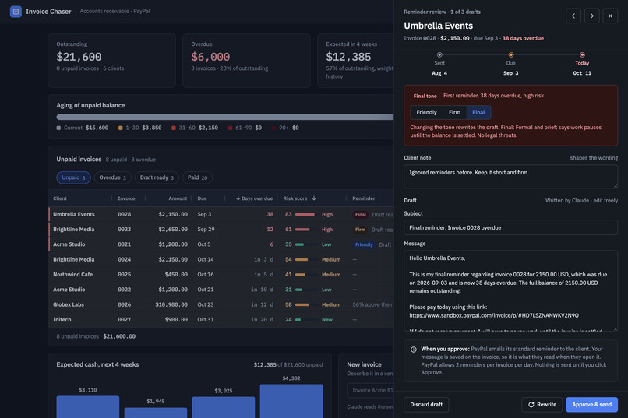Click the $2,150.00 amount in Umbrella Events row

pyautogui.click(x=173, y=214)
